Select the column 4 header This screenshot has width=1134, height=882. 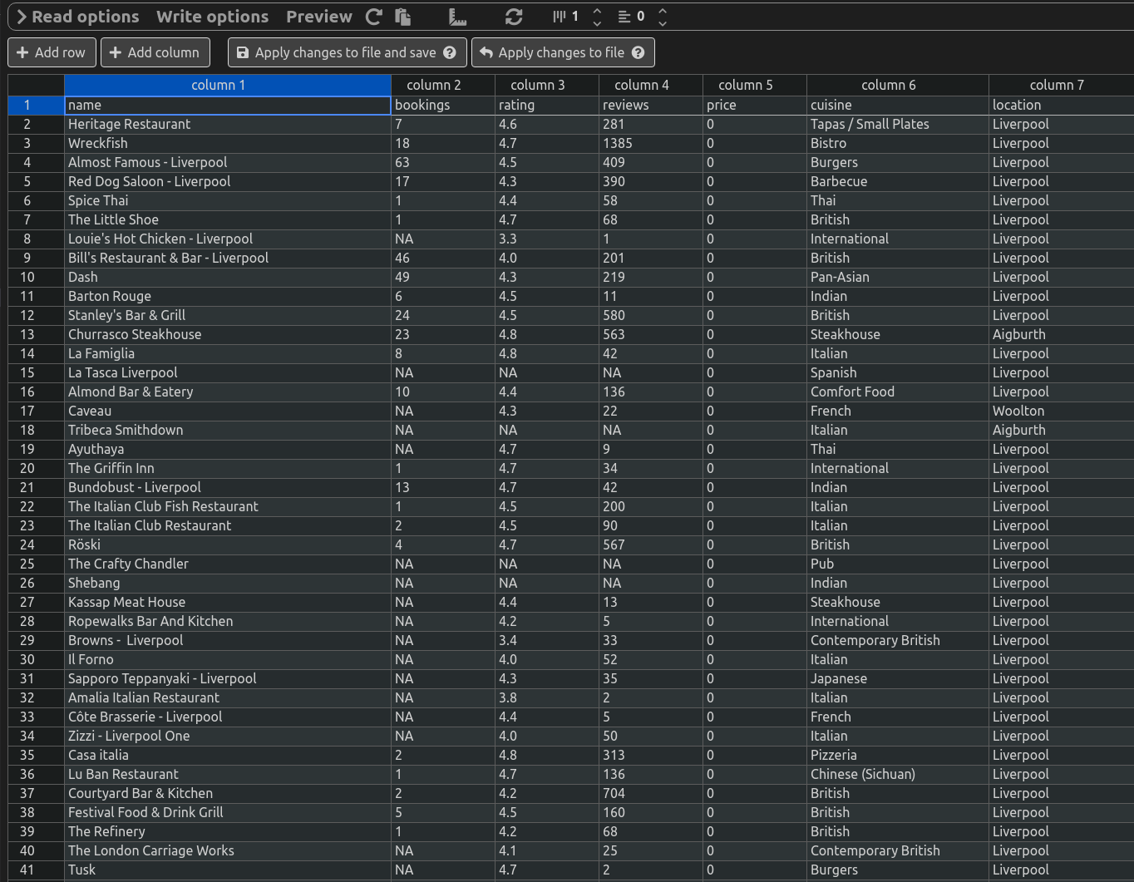click(x=651, y=85)
